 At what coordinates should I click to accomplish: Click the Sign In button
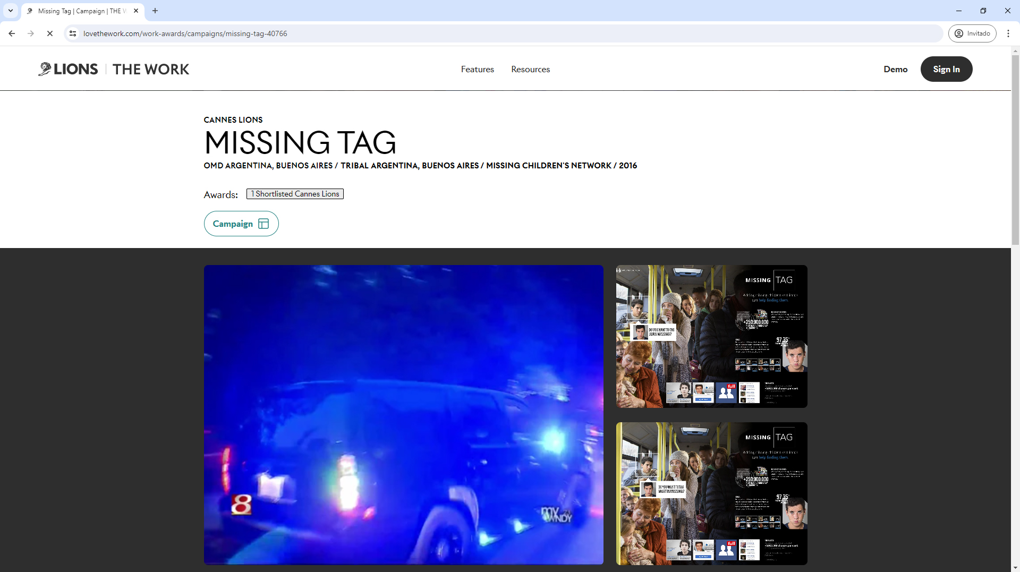946,69
